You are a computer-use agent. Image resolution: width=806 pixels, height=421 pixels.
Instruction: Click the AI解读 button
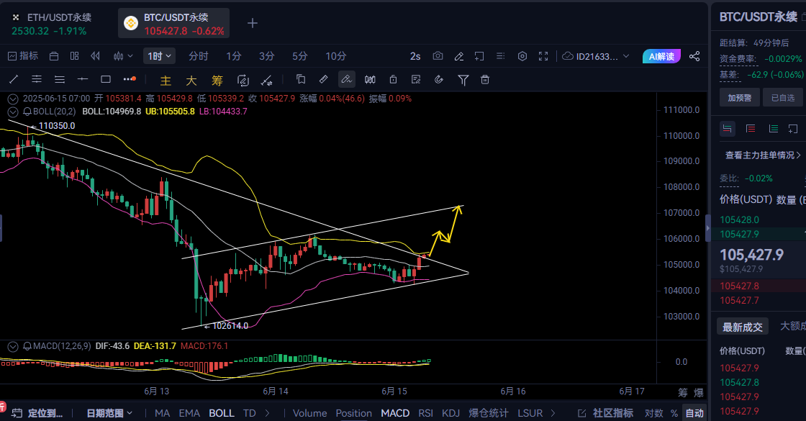coord(661,56)
